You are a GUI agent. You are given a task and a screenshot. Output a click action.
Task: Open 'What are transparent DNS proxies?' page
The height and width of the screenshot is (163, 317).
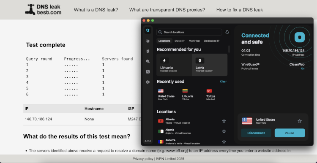coord(167,10)
